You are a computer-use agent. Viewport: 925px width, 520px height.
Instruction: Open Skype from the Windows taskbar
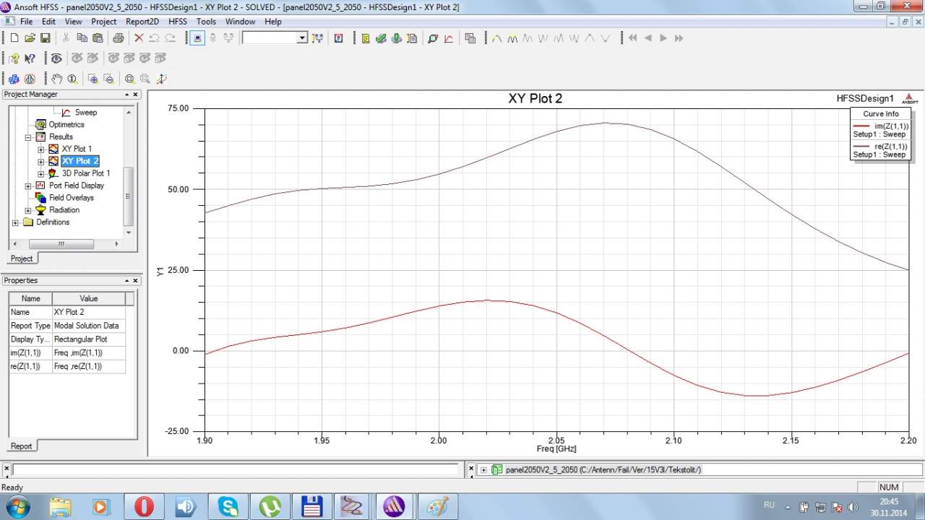[228, 506]
